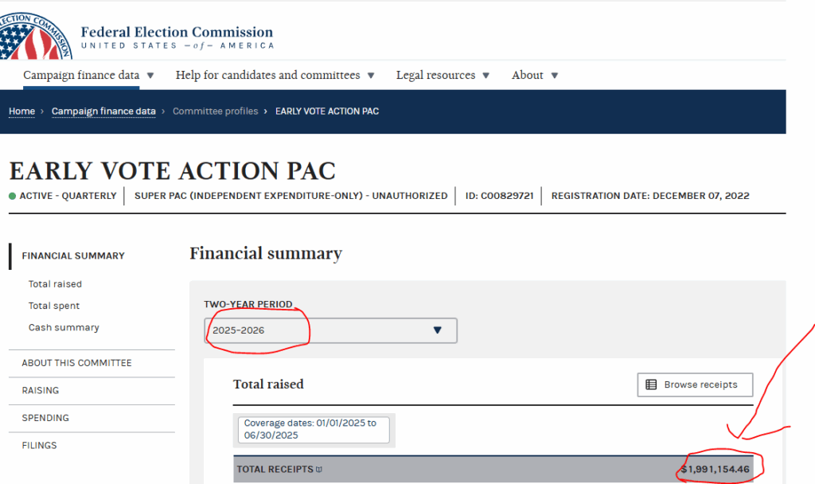Click the green Active status dot
The image size is (815, 484).
13,196
